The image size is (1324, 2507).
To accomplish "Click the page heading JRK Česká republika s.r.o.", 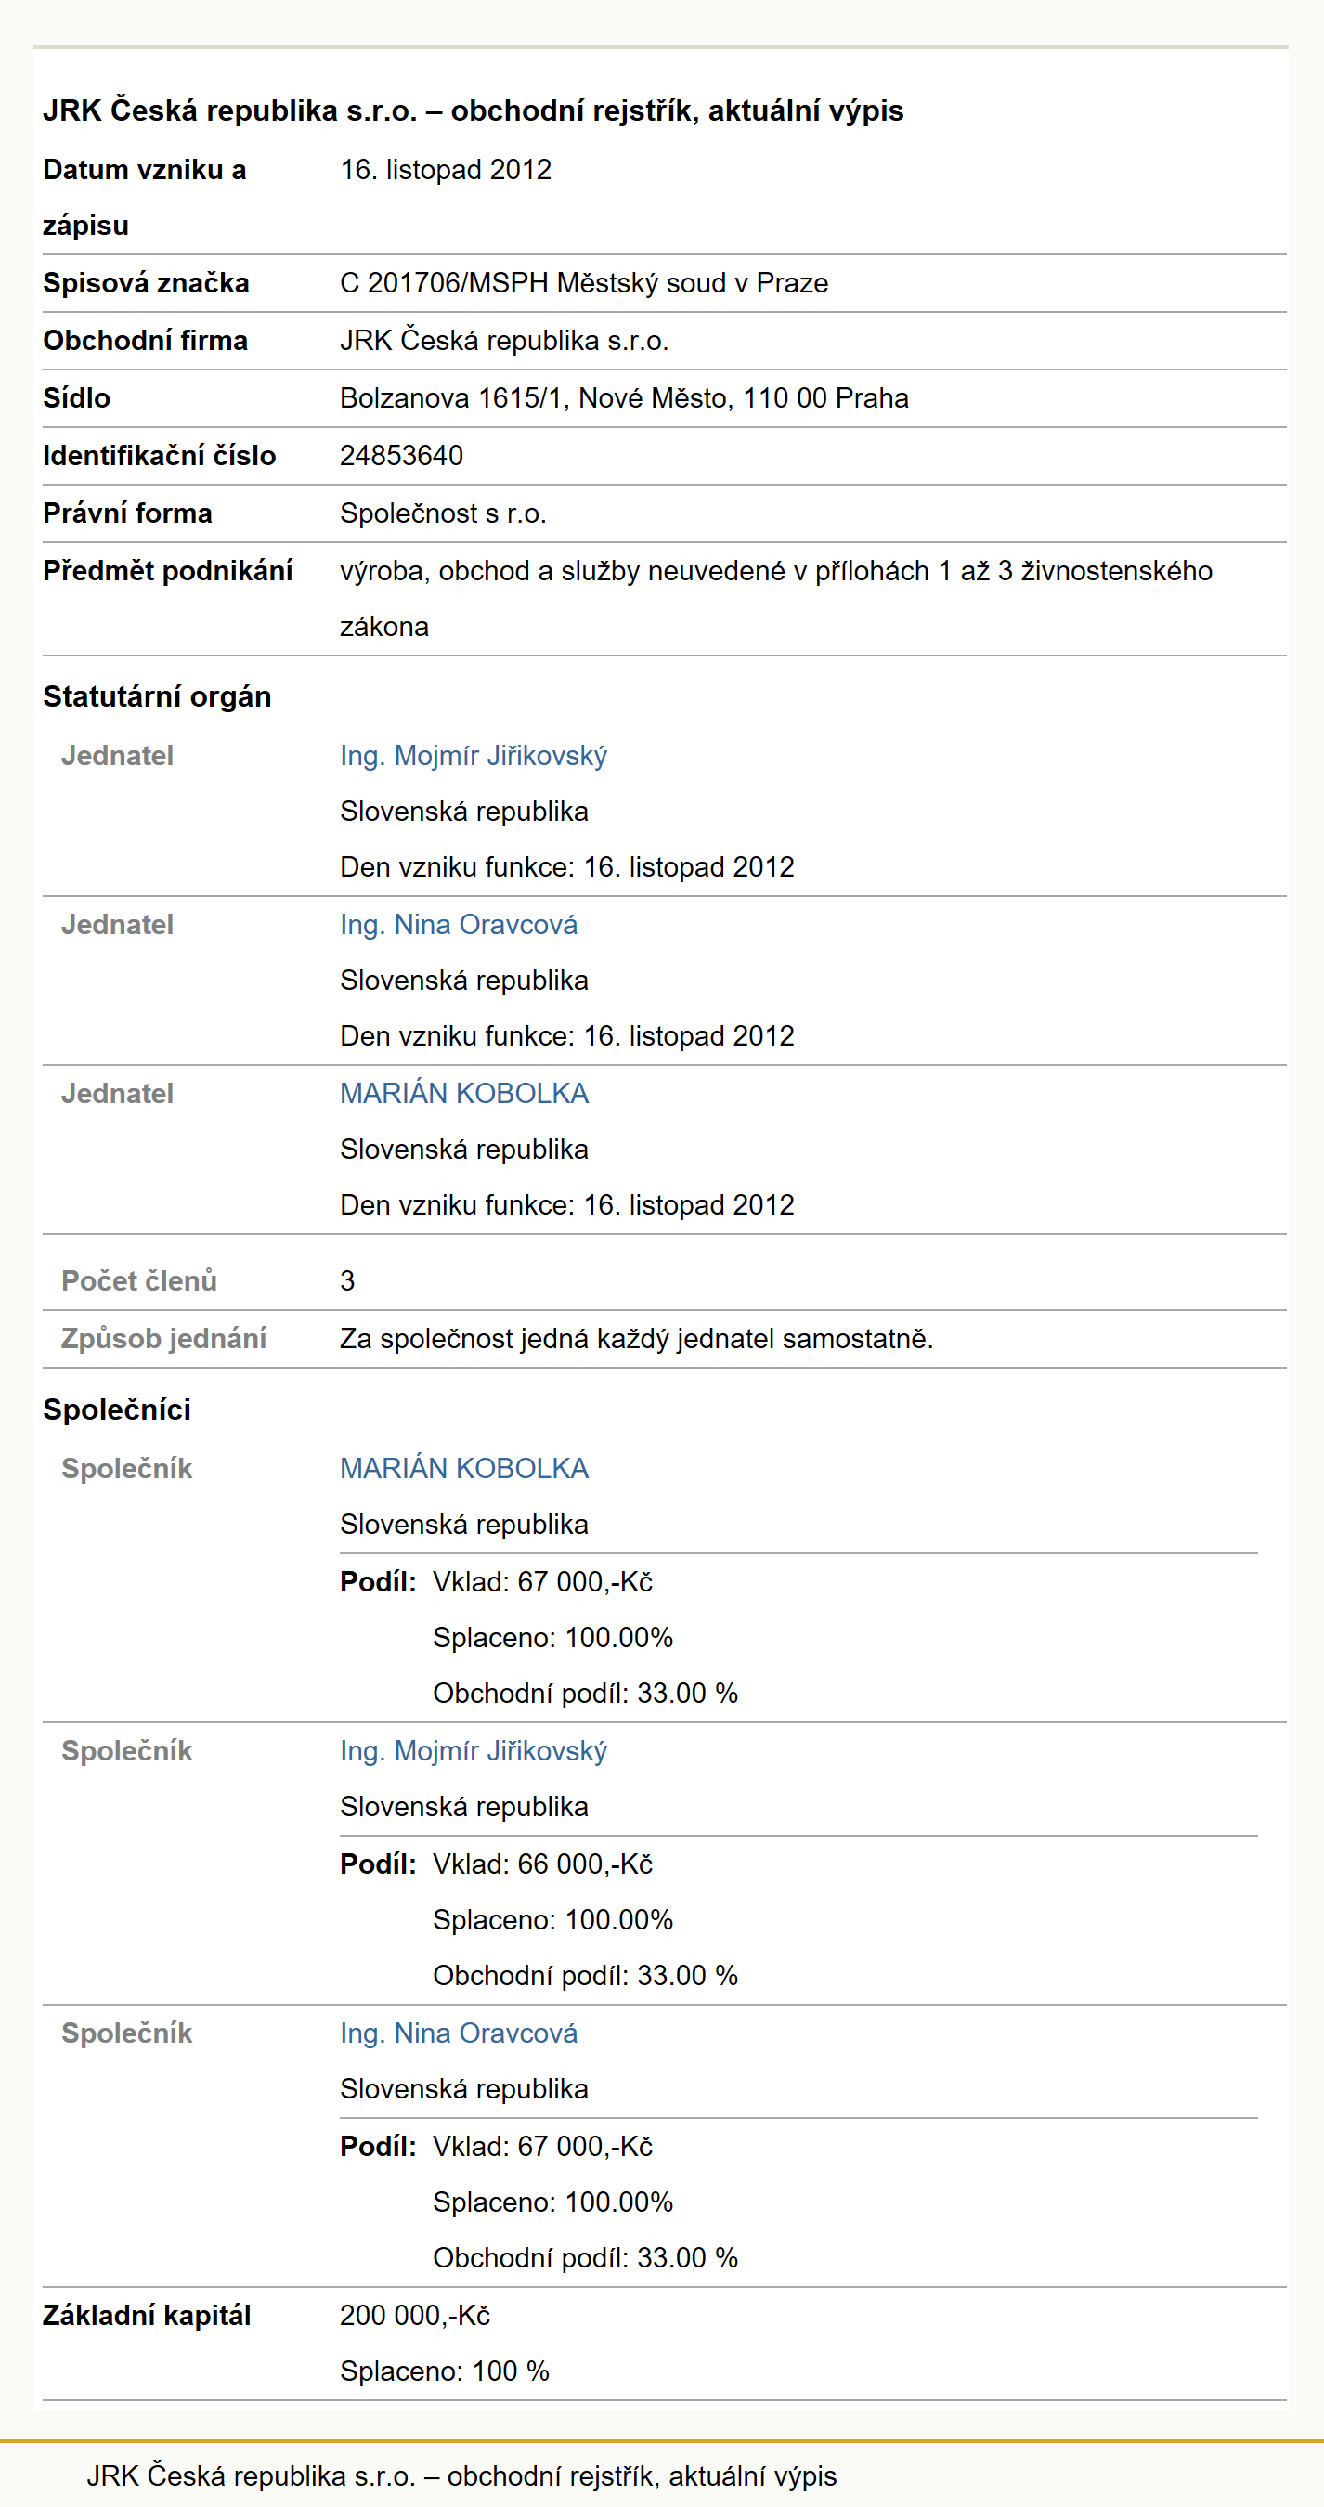I will tap(473, 110).
